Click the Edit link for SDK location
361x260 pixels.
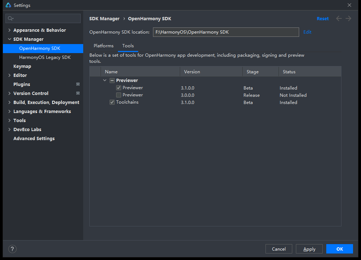point(307,32)
